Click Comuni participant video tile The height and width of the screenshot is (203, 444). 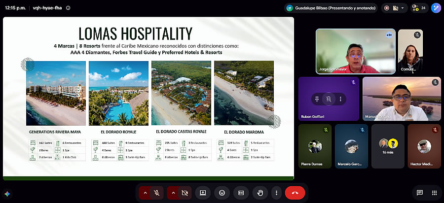410,51
